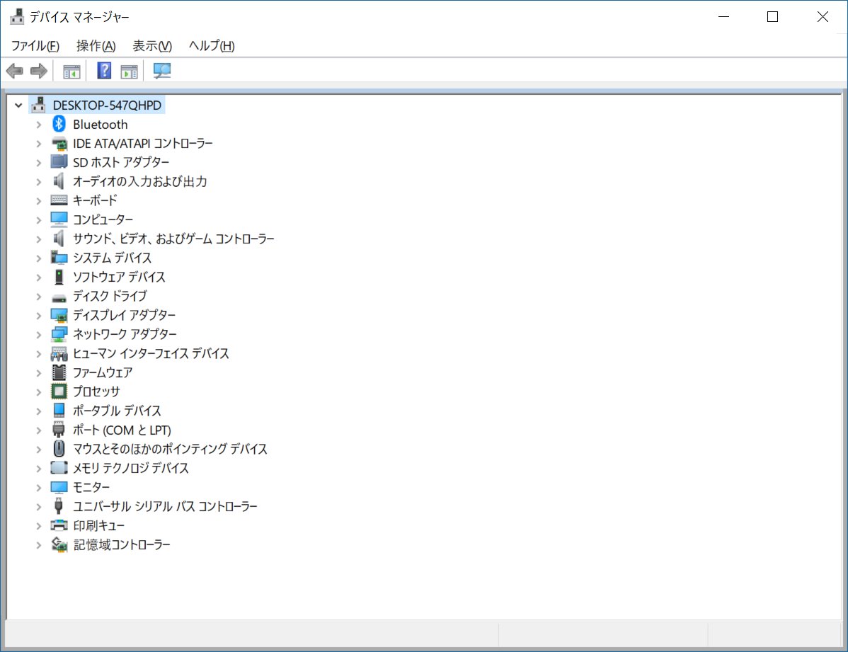Screen dimensions: 848x652
Task: Expand サウンド、ビデオ、およびゲーム コントローラー
Action: point(38,239)
